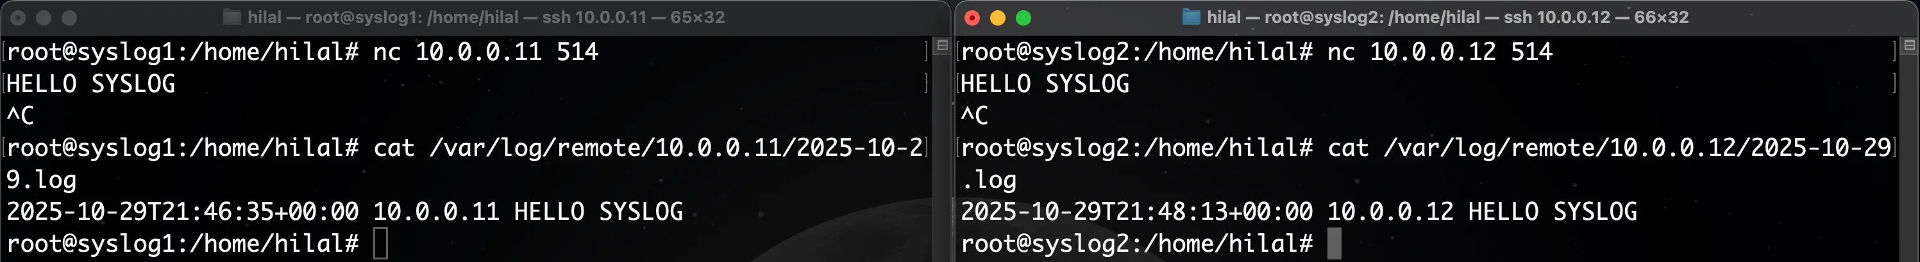Click the 21:46:35 log entry on syslog1

click(344, 212)
